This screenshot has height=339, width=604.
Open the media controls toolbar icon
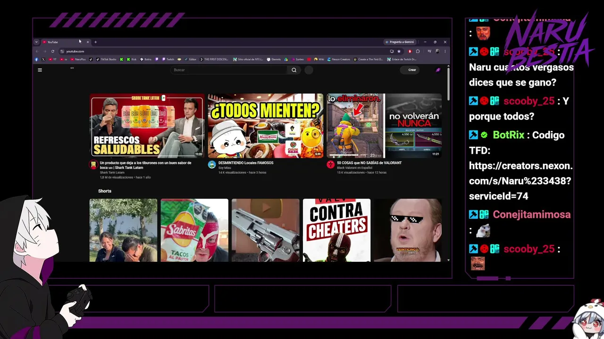[429, 51]
